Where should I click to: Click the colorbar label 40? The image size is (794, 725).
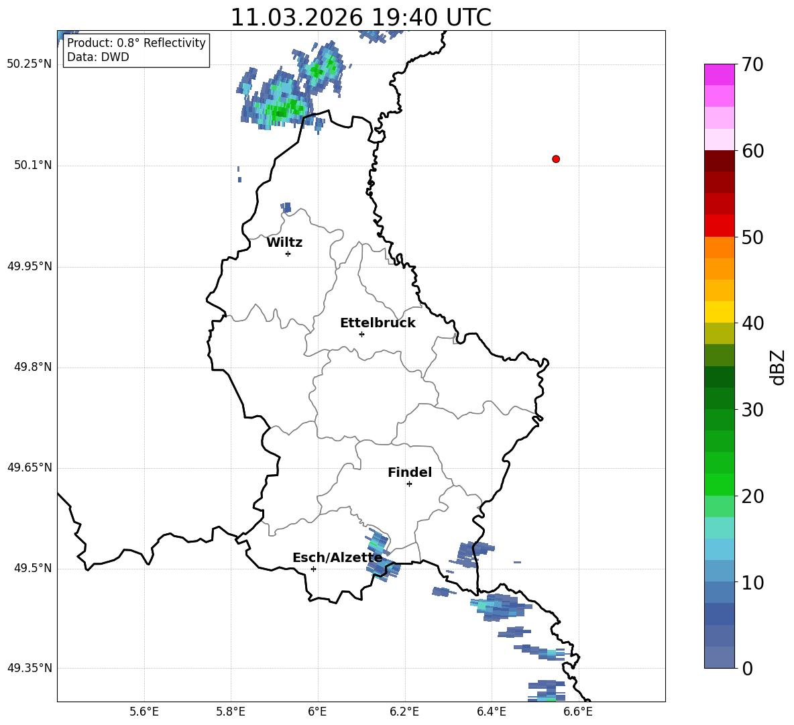[752, 323]
